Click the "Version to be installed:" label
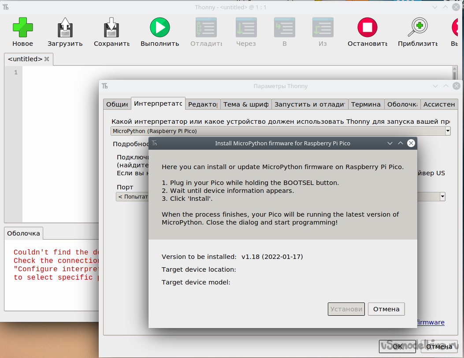Viewport: 464px width, 358px height. [199, 257]
